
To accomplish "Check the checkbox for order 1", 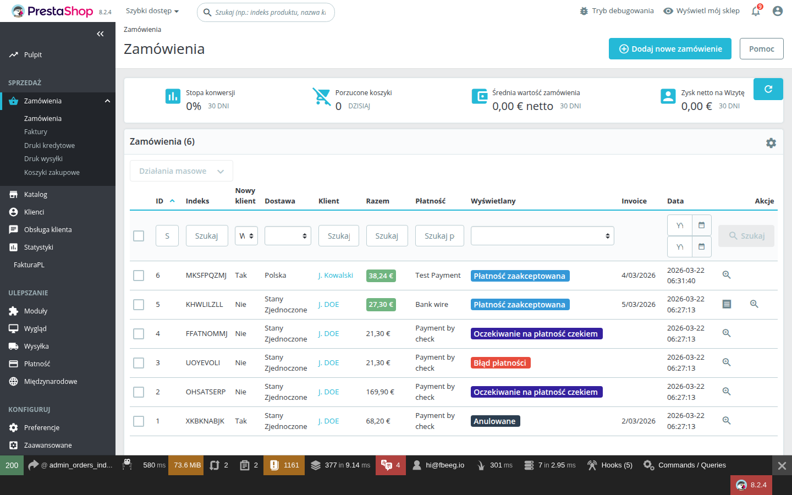I will [x=138, y=421].
